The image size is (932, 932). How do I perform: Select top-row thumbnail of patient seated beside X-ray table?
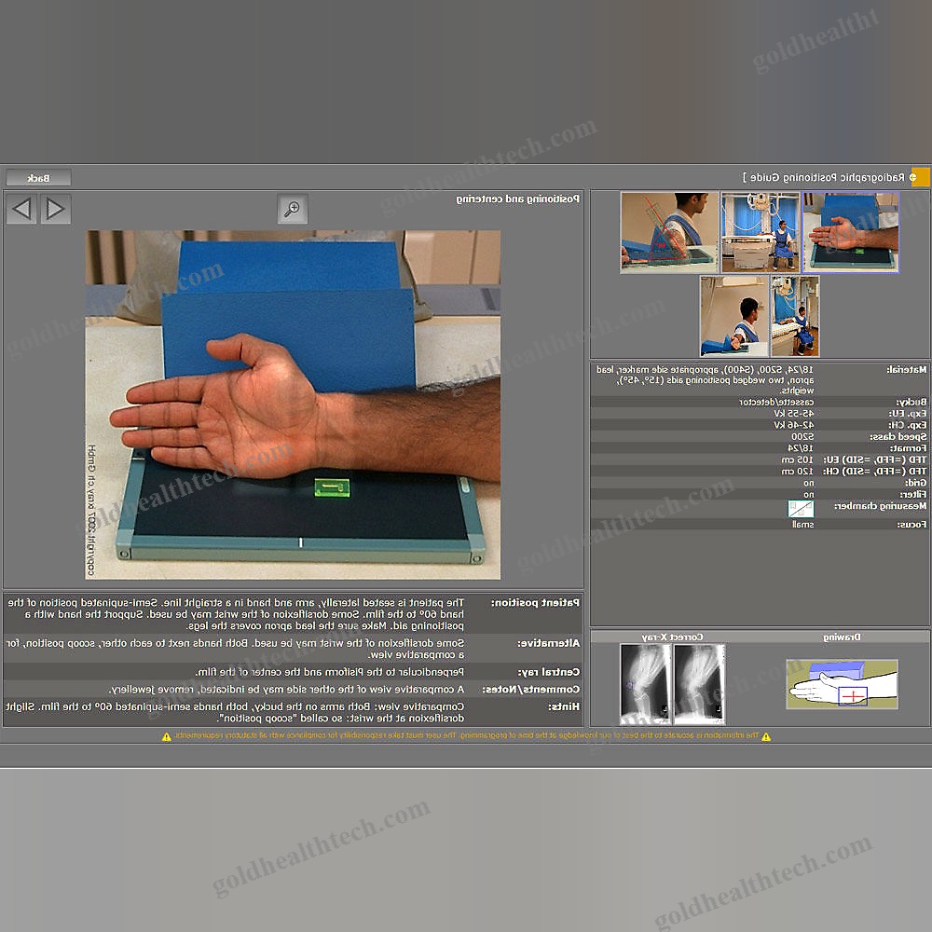[761, 232]
